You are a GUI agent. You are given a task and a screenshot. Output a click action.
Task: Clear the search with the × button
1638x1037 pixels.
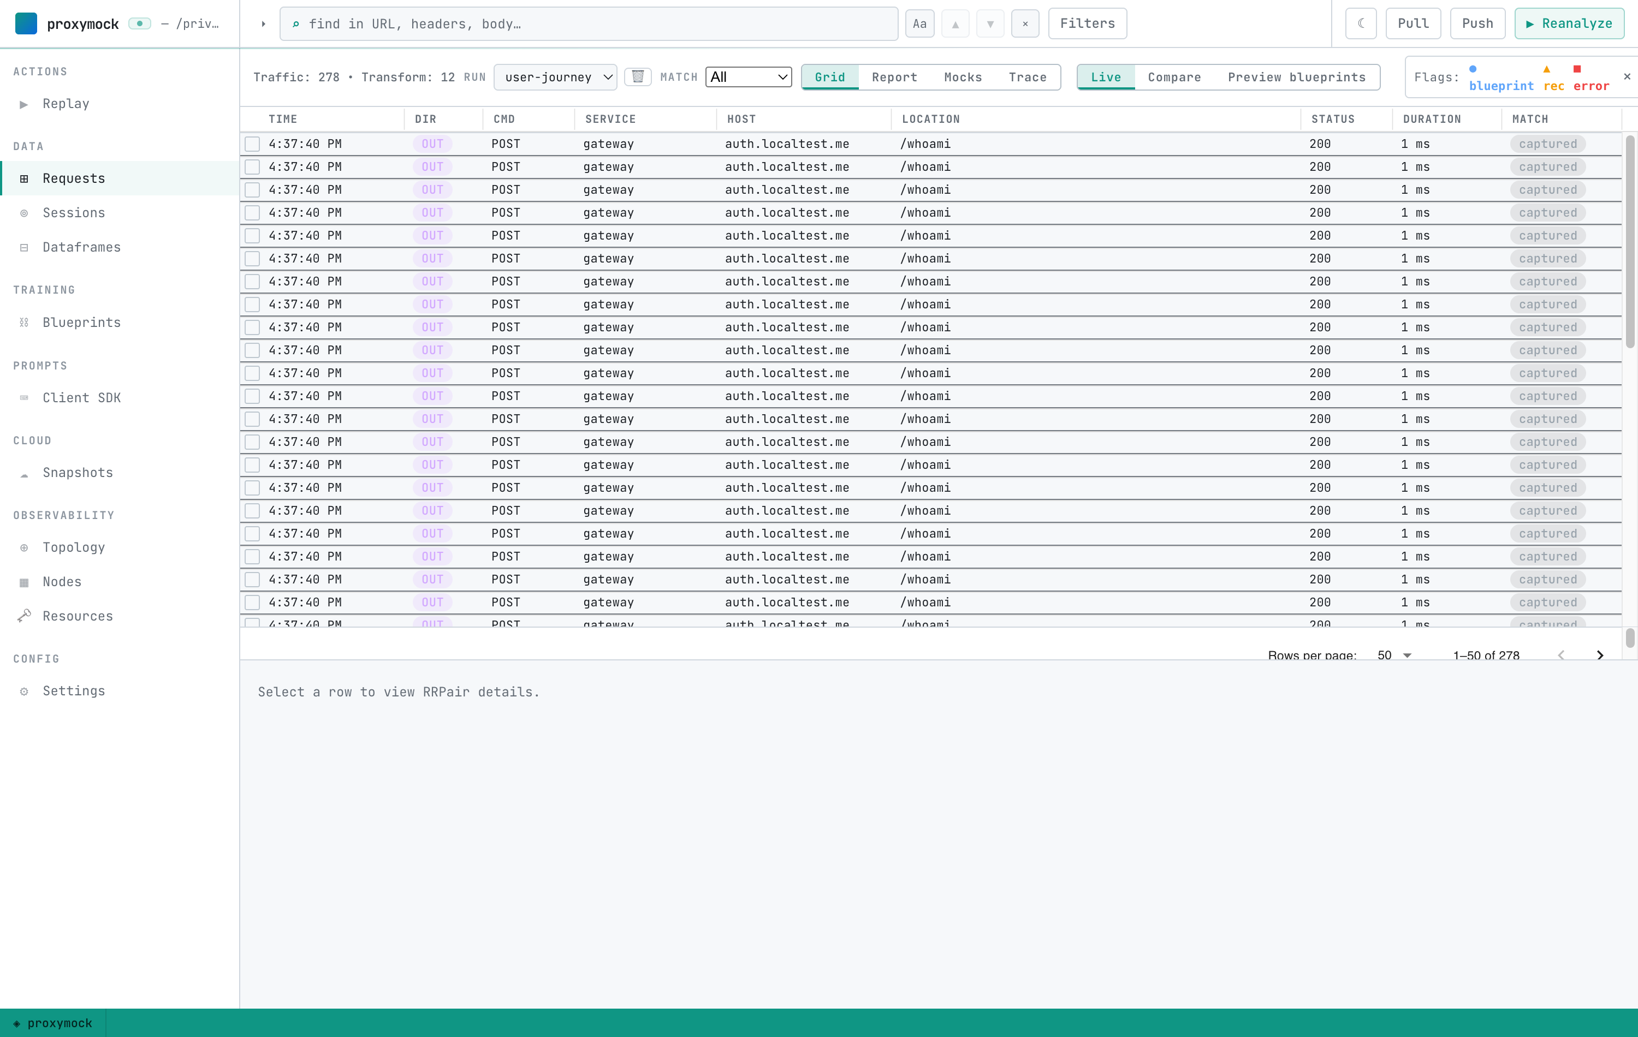1025,24
